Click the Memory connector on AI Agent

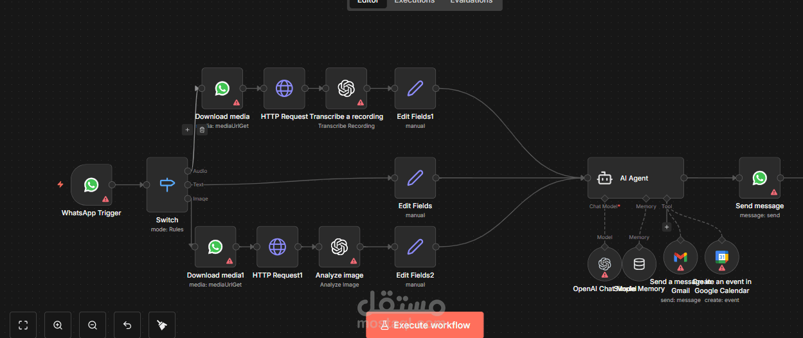coord(645,198)
